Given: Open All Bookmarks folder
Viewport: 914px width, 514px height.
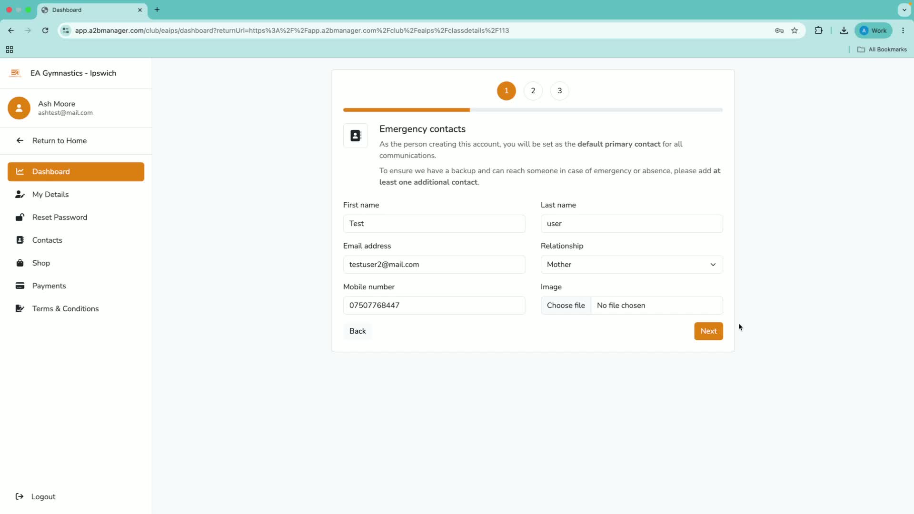Looking at the screenshot, I should (x=882, y=49).
